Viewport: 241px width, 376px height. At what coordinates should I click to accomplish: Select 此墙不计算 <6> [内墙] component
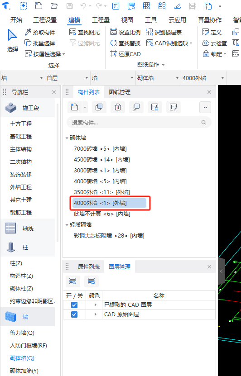click(x=102, y=214)
